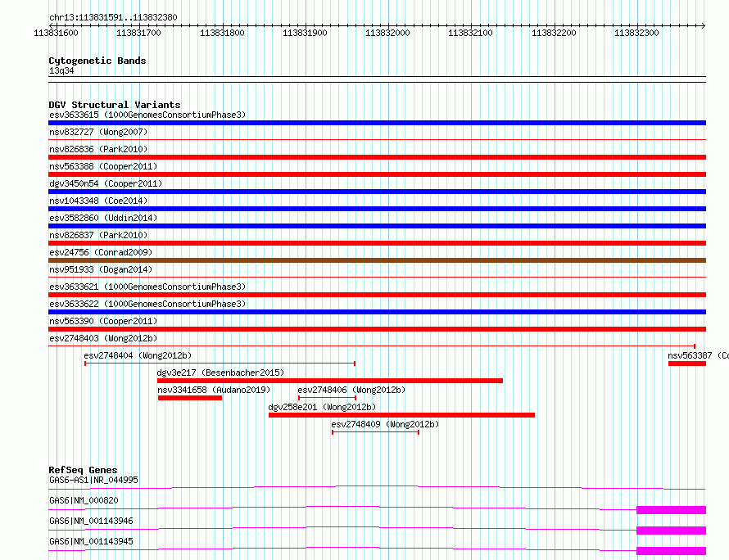Click the esv3582860 (Uddin2014) label
Screen dimensions: 729x560
[x=103, y=218]
